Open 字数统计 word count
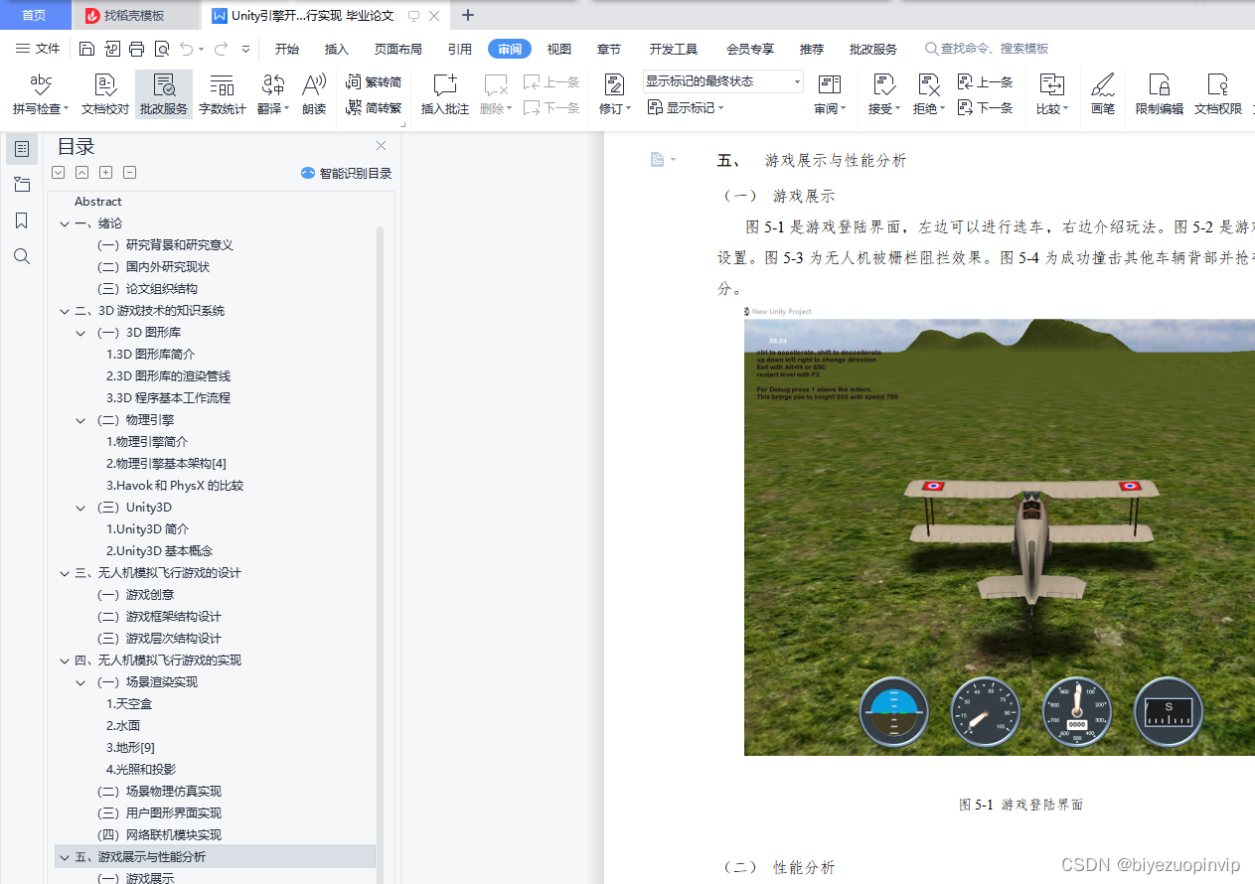This screenshot has height=884, width=1255. pos(223,95)
